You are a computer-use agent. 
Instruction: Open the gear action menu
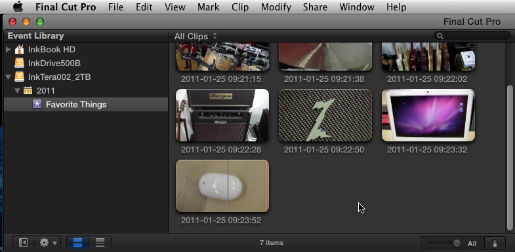(x=48, y=242)
